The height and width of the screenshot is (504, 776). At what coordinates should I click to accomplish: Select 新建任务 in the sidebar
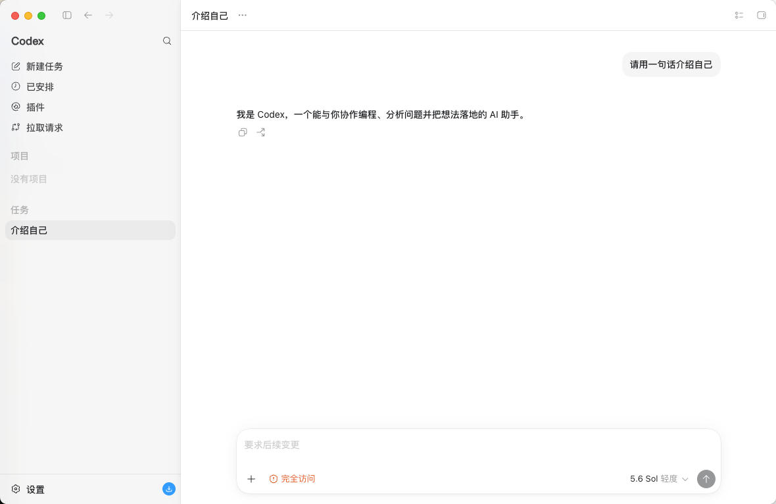tap(90, 66)
